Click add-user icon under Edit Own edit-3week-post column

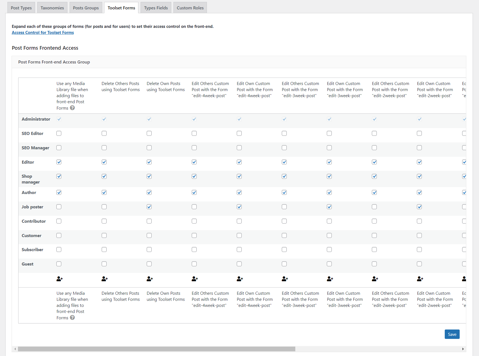click(x=330, y=279)
